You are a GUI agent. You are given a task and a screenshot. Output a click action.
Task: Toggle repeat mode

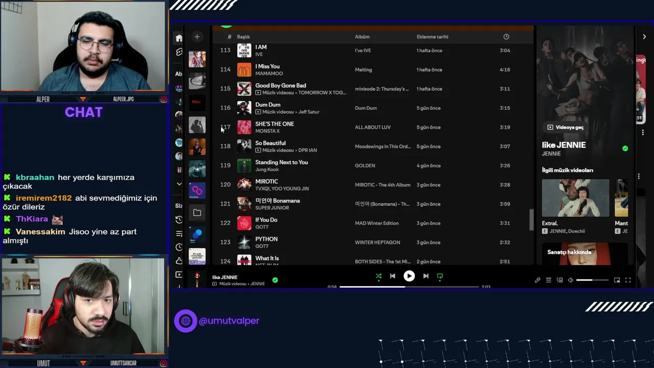(x=440, y=276)
